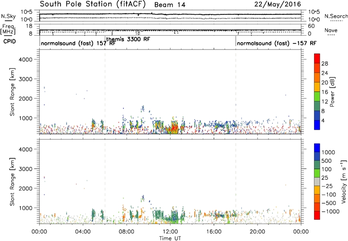Click the dashed 18:00 marker in the velocity panel
Screen dimensions: 348x241
click(236, 181)
